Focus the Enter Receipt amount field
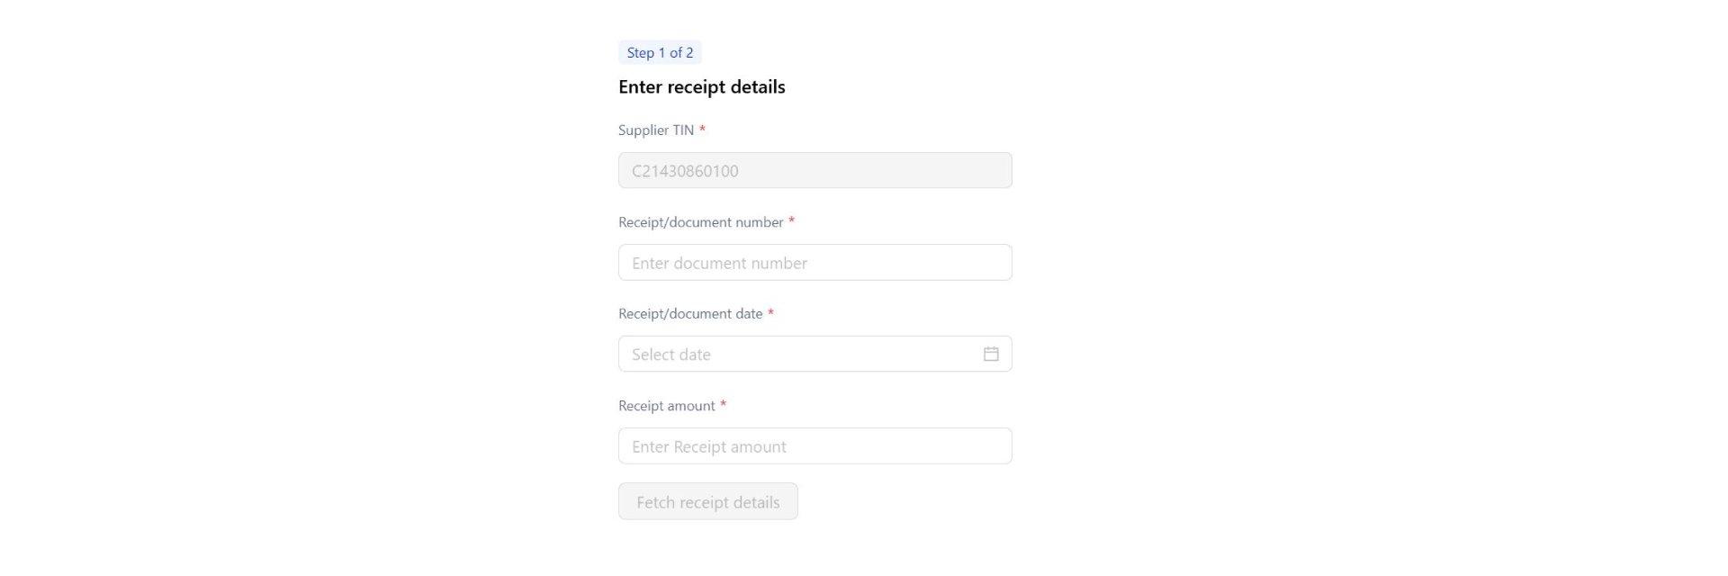1728x576 pixels. click(814, 445)
